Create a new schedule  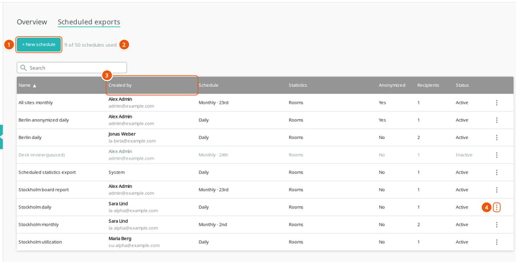click(39, 44)
